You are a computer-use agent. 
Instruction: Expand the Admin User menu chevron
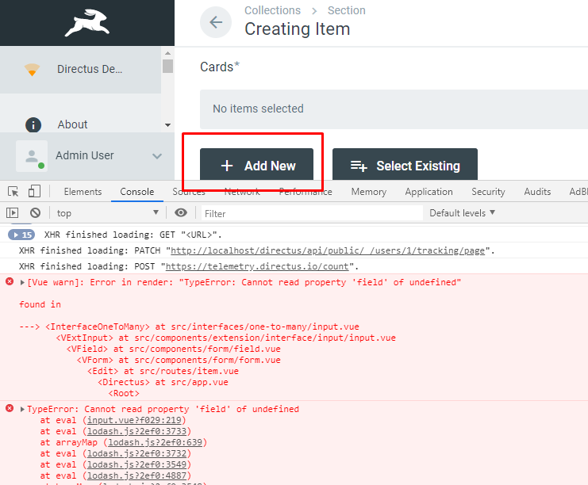click(157, 156)
